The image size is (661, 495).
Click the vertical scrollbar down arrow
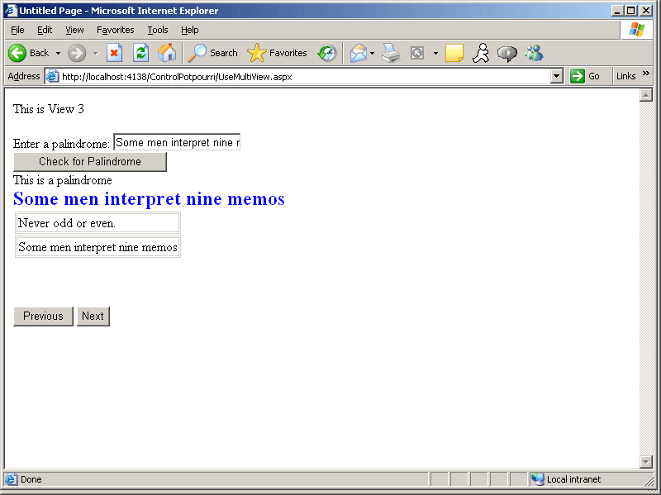646,461
